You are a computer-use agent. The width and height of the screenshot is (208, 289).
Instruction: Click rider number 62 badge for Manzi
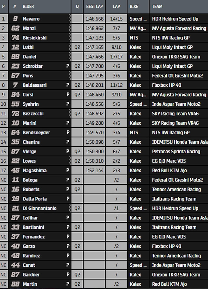click(x=15, y=28)
